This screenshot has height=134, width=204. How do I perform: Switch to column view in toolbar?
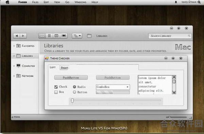56,36
